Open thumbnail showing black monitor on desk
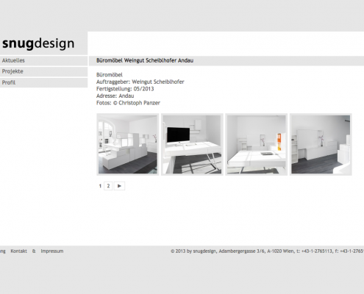This screenshot has width=364, height=294. point(192,144)
